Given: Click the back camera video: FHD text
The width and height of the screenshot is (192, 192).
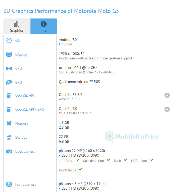Looking at the screenshot, I should click(x=79, y=155).
